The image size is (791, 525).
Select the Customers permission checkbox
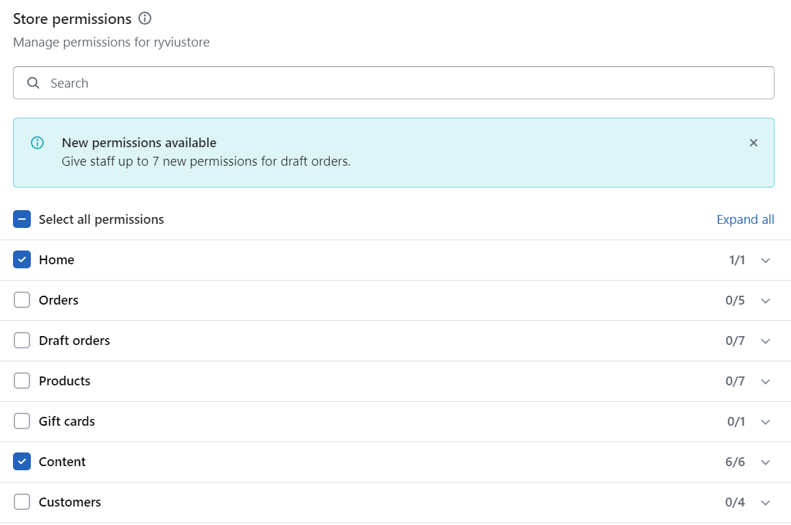(x=22, y=502)
